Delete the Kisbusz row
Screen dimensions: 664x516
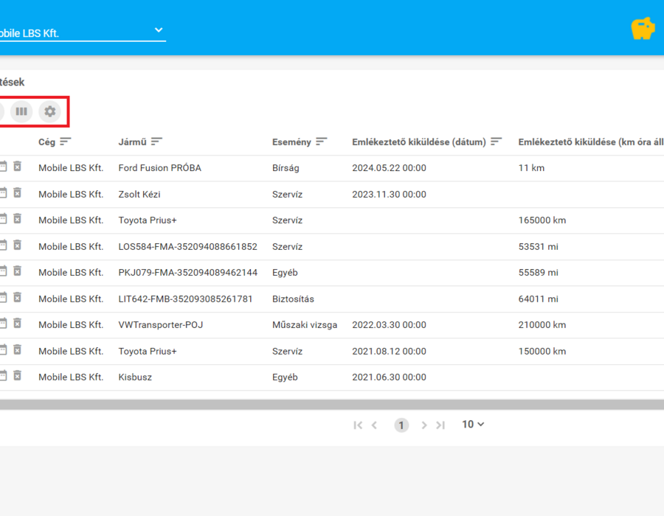point(18,376)
